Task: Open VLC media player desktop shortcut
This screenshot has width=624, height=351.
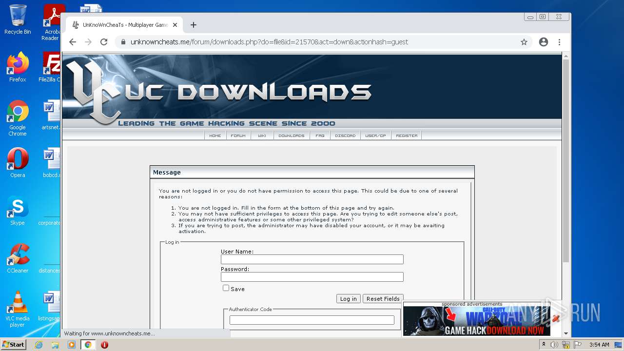Action: coord(18,309)
